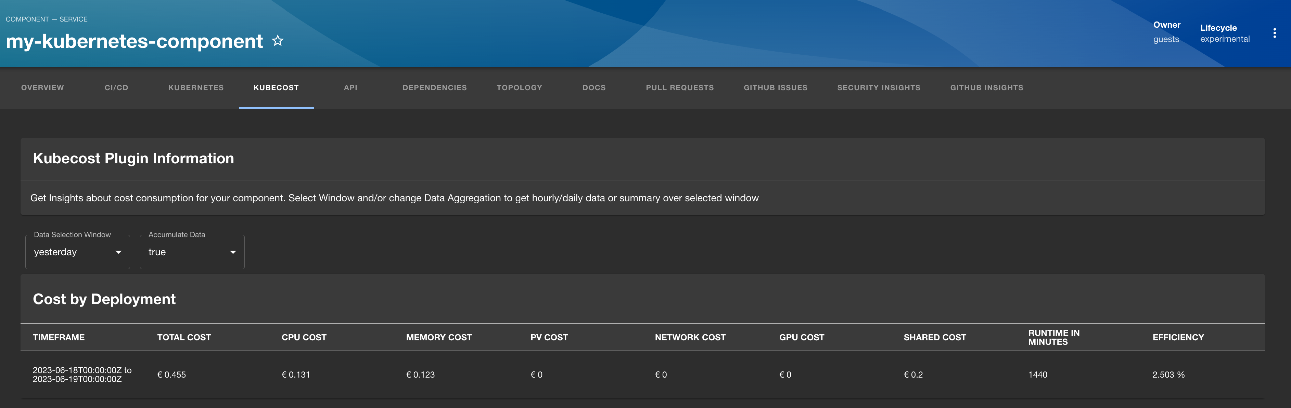This screenshot has width=1291, height=408.
Task: Click the Efficiency column header
Action: 1178,337
